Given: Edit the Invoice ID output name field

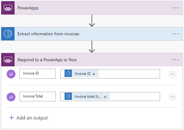Looking at the screenshot, I should [x=37, y=74].
